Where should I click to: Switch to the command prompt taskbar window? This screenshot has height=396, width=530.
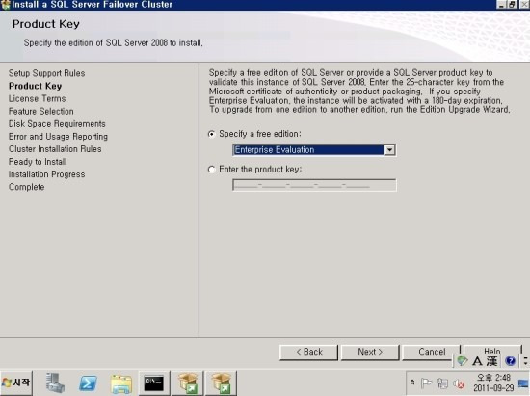click(x=154, y=383)
